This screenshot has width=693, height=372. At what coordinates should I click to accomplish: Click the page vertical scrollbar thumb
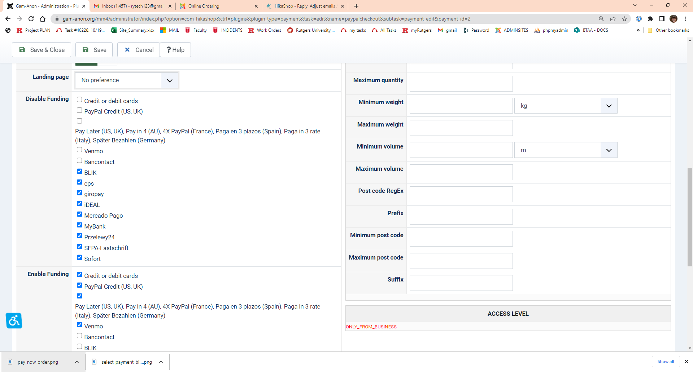tap(690, 217)
